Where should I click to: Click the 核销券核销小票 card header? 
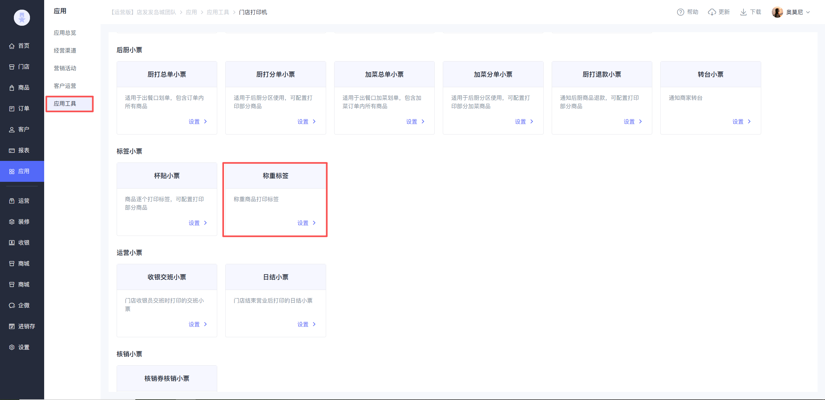pyautogui.click(x=167, y=378)
